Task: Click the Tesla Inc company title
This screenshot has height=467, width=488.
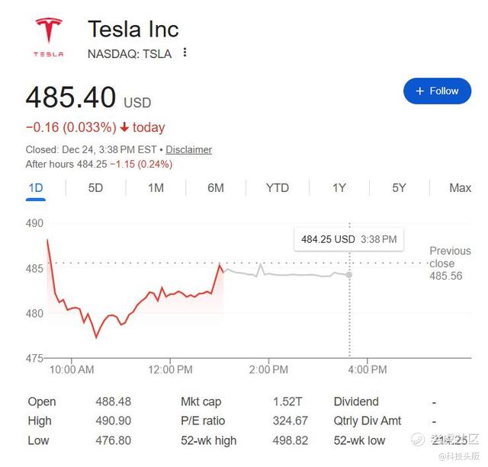Action: tap(133, 29)
